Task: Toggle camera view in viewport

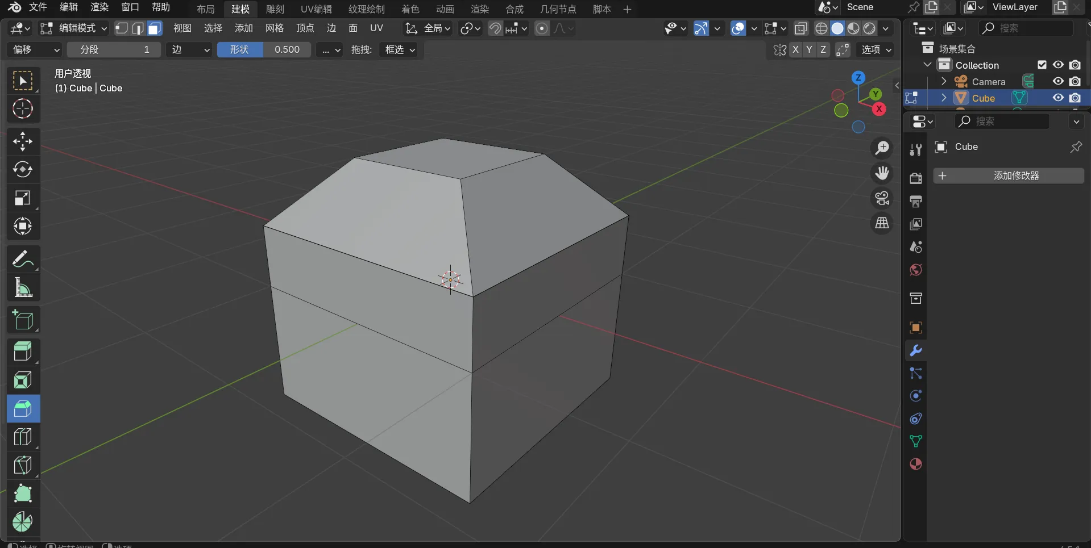Action: pyautogui.click(x=882, y=198)
